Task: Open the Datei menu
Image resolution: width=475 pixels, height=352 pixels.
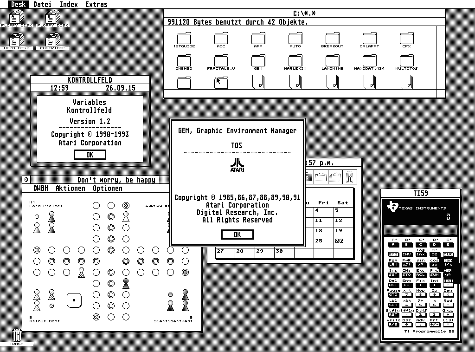Action: pos(42,4)
